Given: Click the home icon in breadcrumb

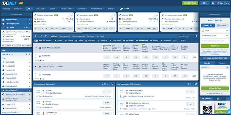Looking at the screenshot, I should point(35,36).
